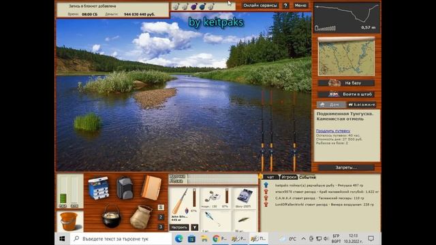Click the shirt icon beside Краб малавийский event
This screenshot has height=245, width=436.
pyautogui.click(x=266, y=191)
